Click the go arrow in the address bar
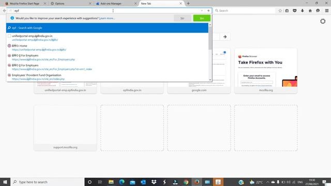The image size is (331, 186). tap(208, 10)
